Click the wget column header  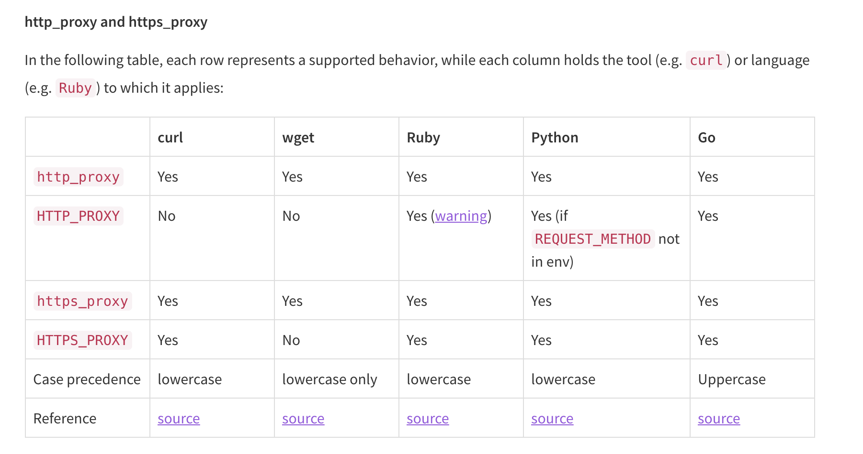[x=298, y=138]
